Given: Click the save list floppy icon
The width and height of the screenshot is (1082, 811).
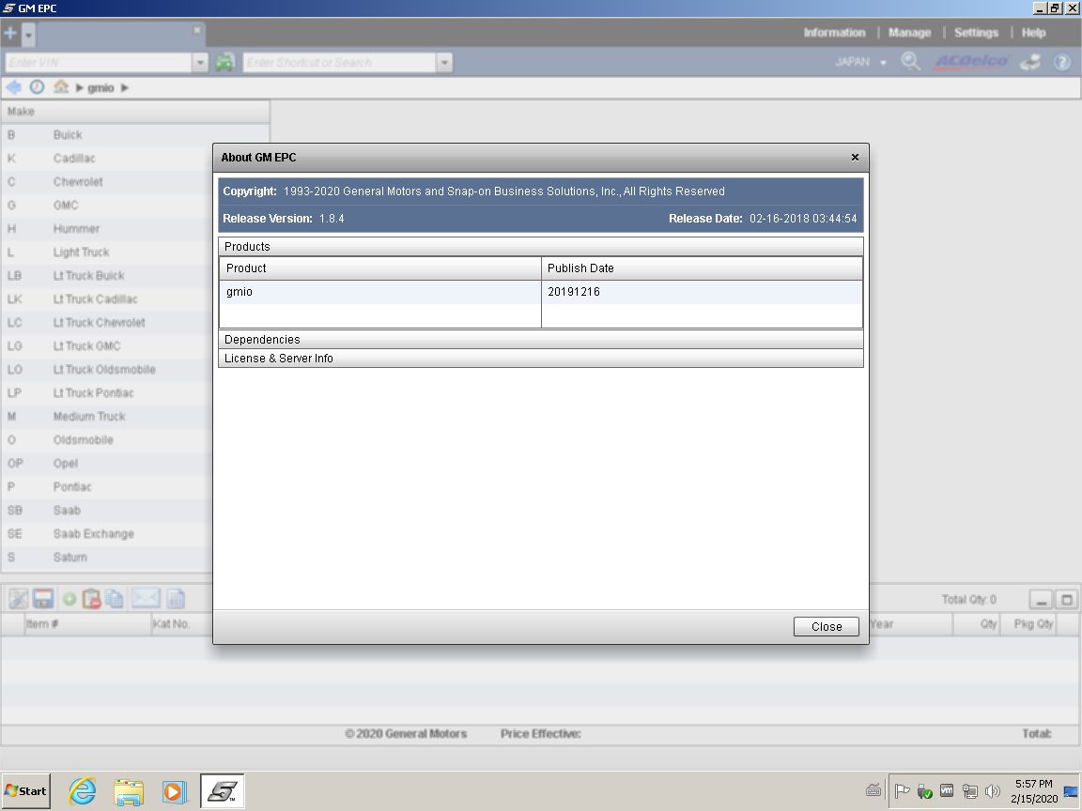Looking at the screenshot, I should [x=43, y=599].
